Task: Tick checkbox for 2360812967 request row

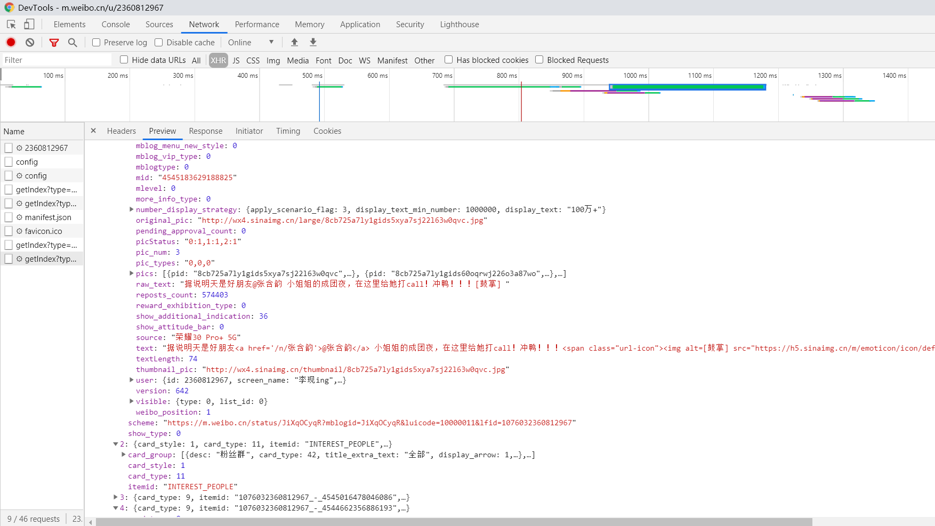Action: click(9, 148)
